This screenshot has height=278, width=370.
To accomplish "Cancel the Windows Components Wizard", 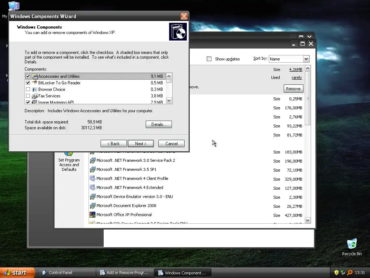I will [171, 144].
